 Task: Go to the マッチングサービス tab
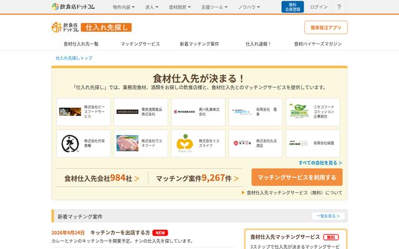coord(140,44)
